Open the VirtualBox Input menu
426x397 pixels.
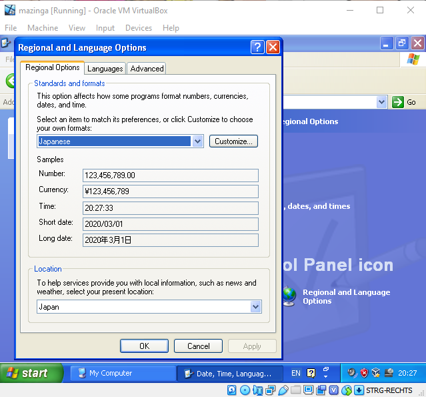[x=105, y=28]
